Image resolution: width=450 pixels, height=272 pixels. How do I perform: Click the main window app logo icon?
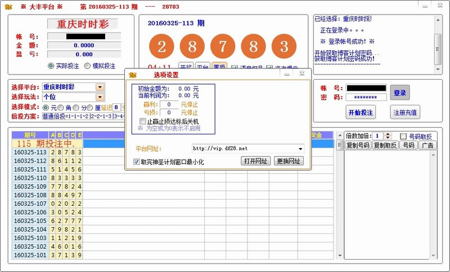(x=8, y=7)
